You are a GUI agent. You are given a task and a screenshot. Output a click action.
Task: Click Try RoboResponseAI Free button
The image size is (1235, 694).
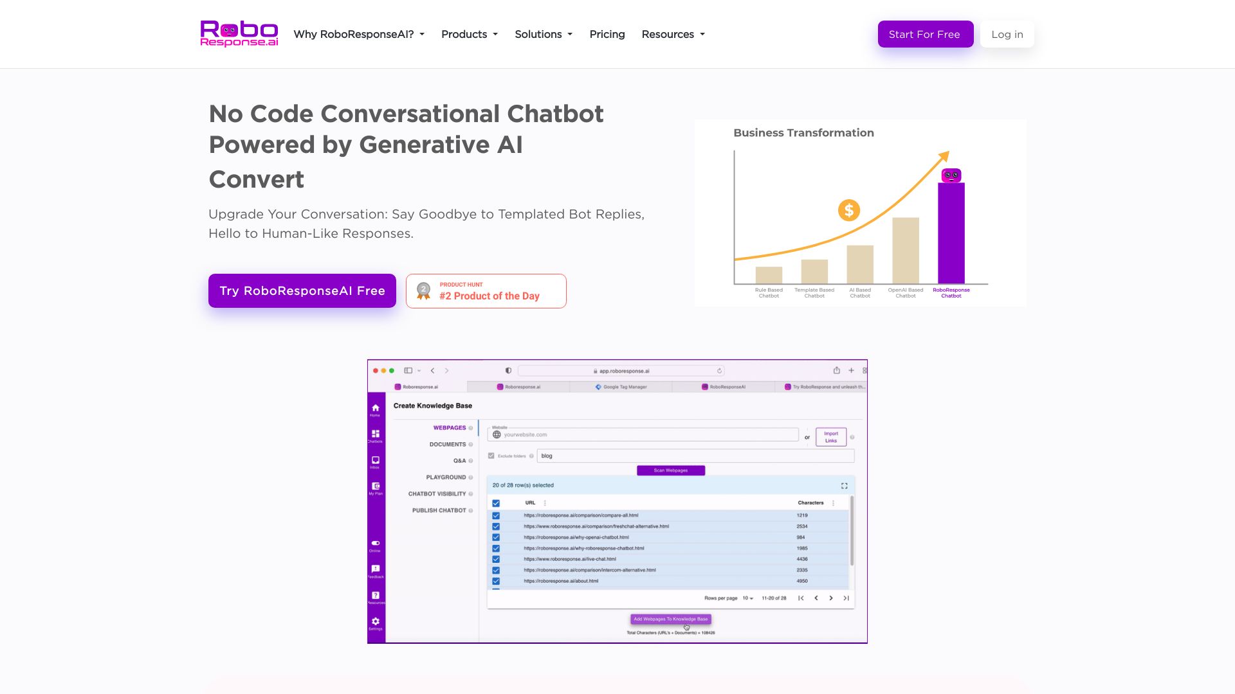pos(302,290)
